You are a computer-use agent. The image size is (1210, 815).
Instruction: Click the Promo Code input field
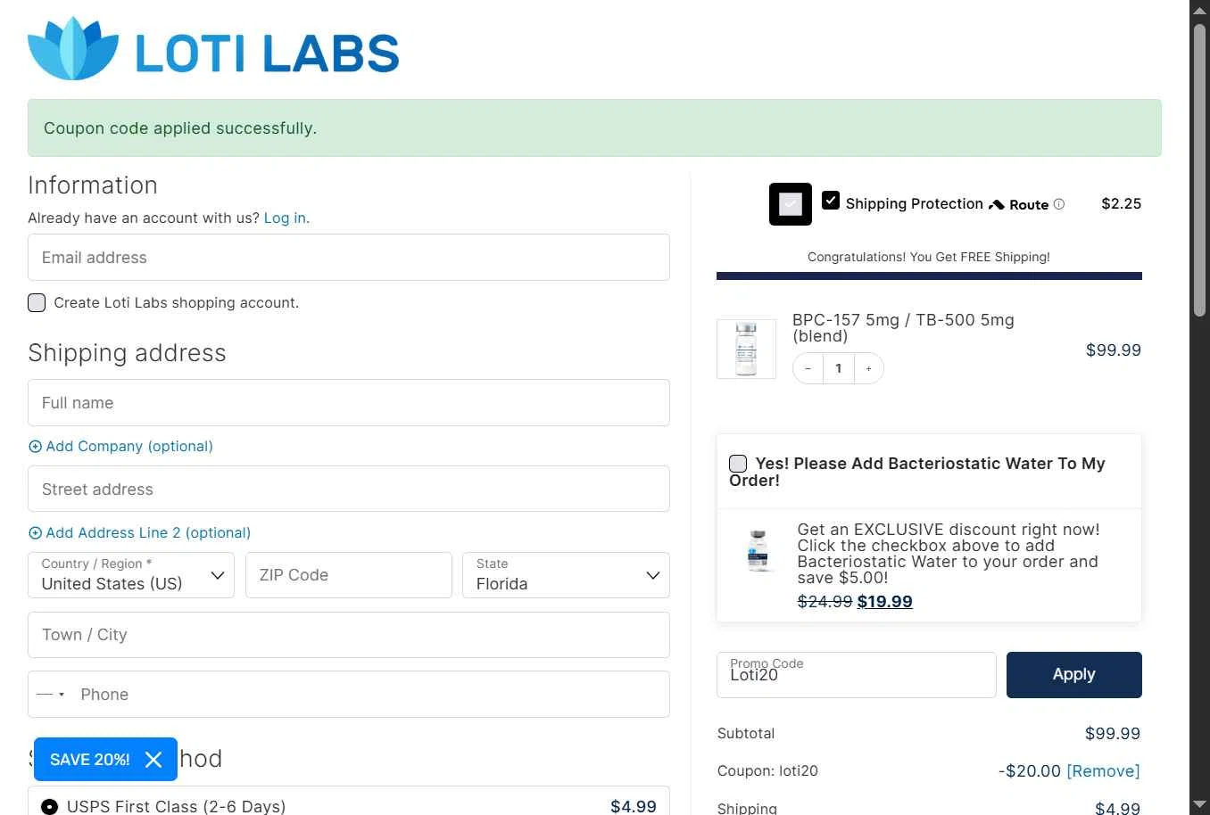[857, 675]
